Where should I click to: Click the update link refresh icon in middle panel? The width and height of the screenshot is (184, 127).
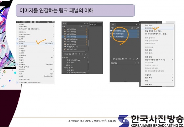pos(82,54)
